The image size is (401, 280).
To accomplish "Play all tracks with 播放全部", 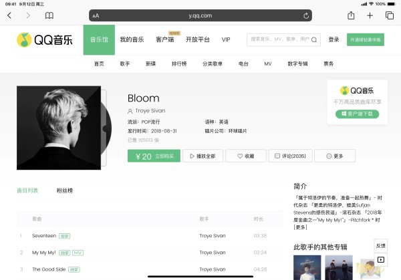I will 203,156.
